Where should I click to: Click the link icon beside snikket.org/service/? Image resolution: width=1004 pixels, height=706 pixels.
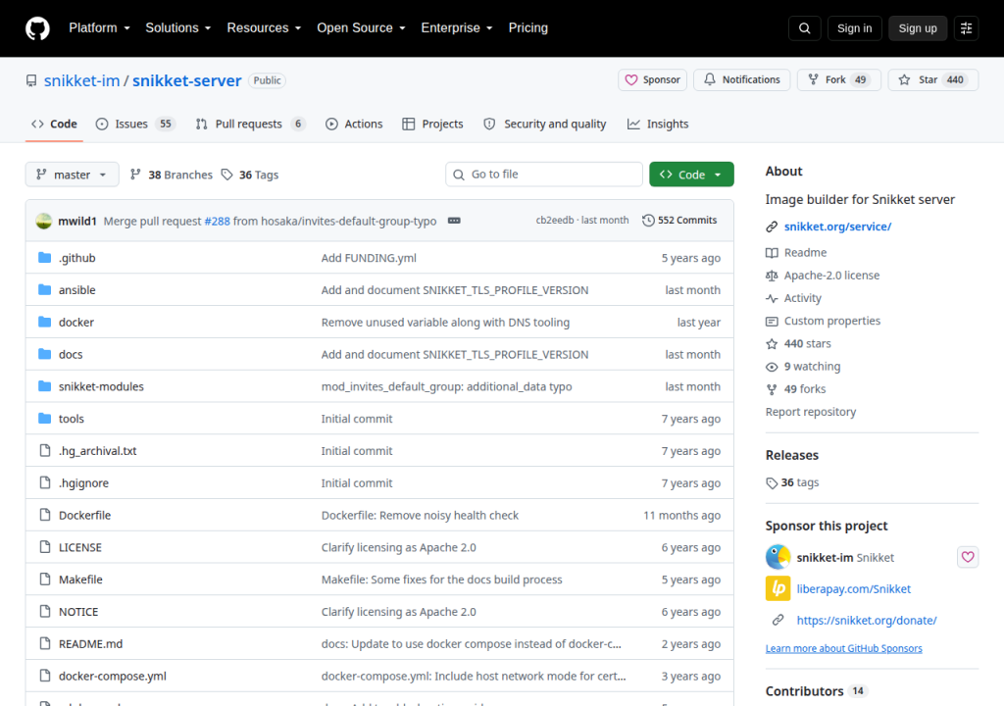[x=772, y=227]
